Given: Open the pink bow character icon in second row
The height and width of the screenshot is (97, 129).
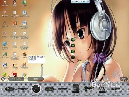Looking at the screenshot, I should (x=5, y=13).
